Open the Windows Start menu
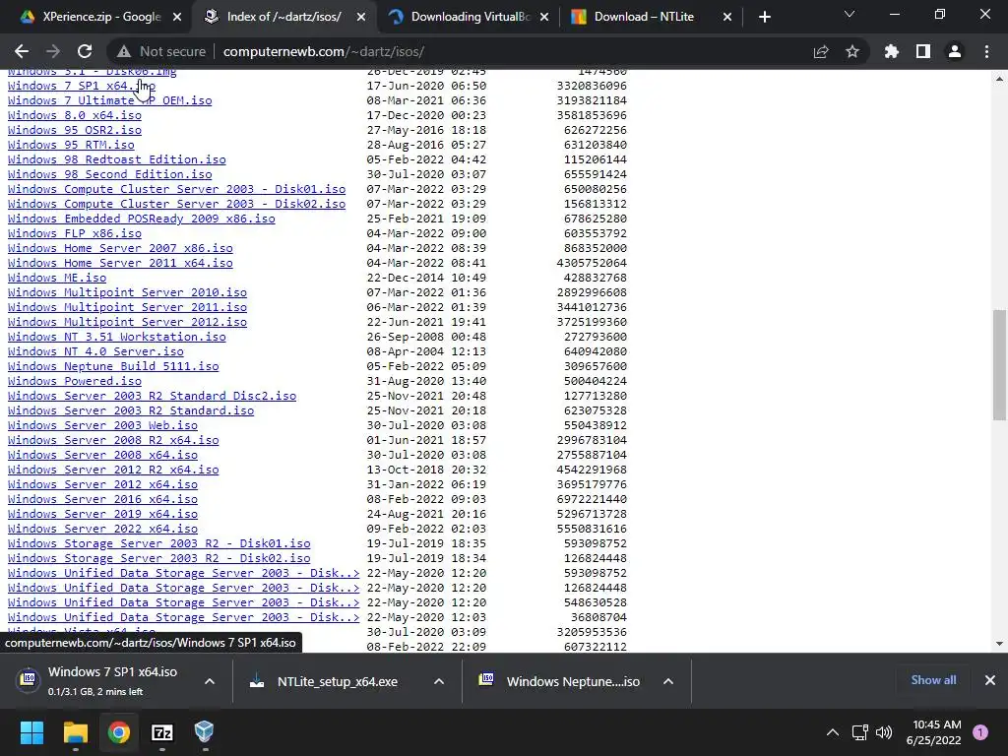The width and height of the screenshot is (1008, 756). click(31, 732)
